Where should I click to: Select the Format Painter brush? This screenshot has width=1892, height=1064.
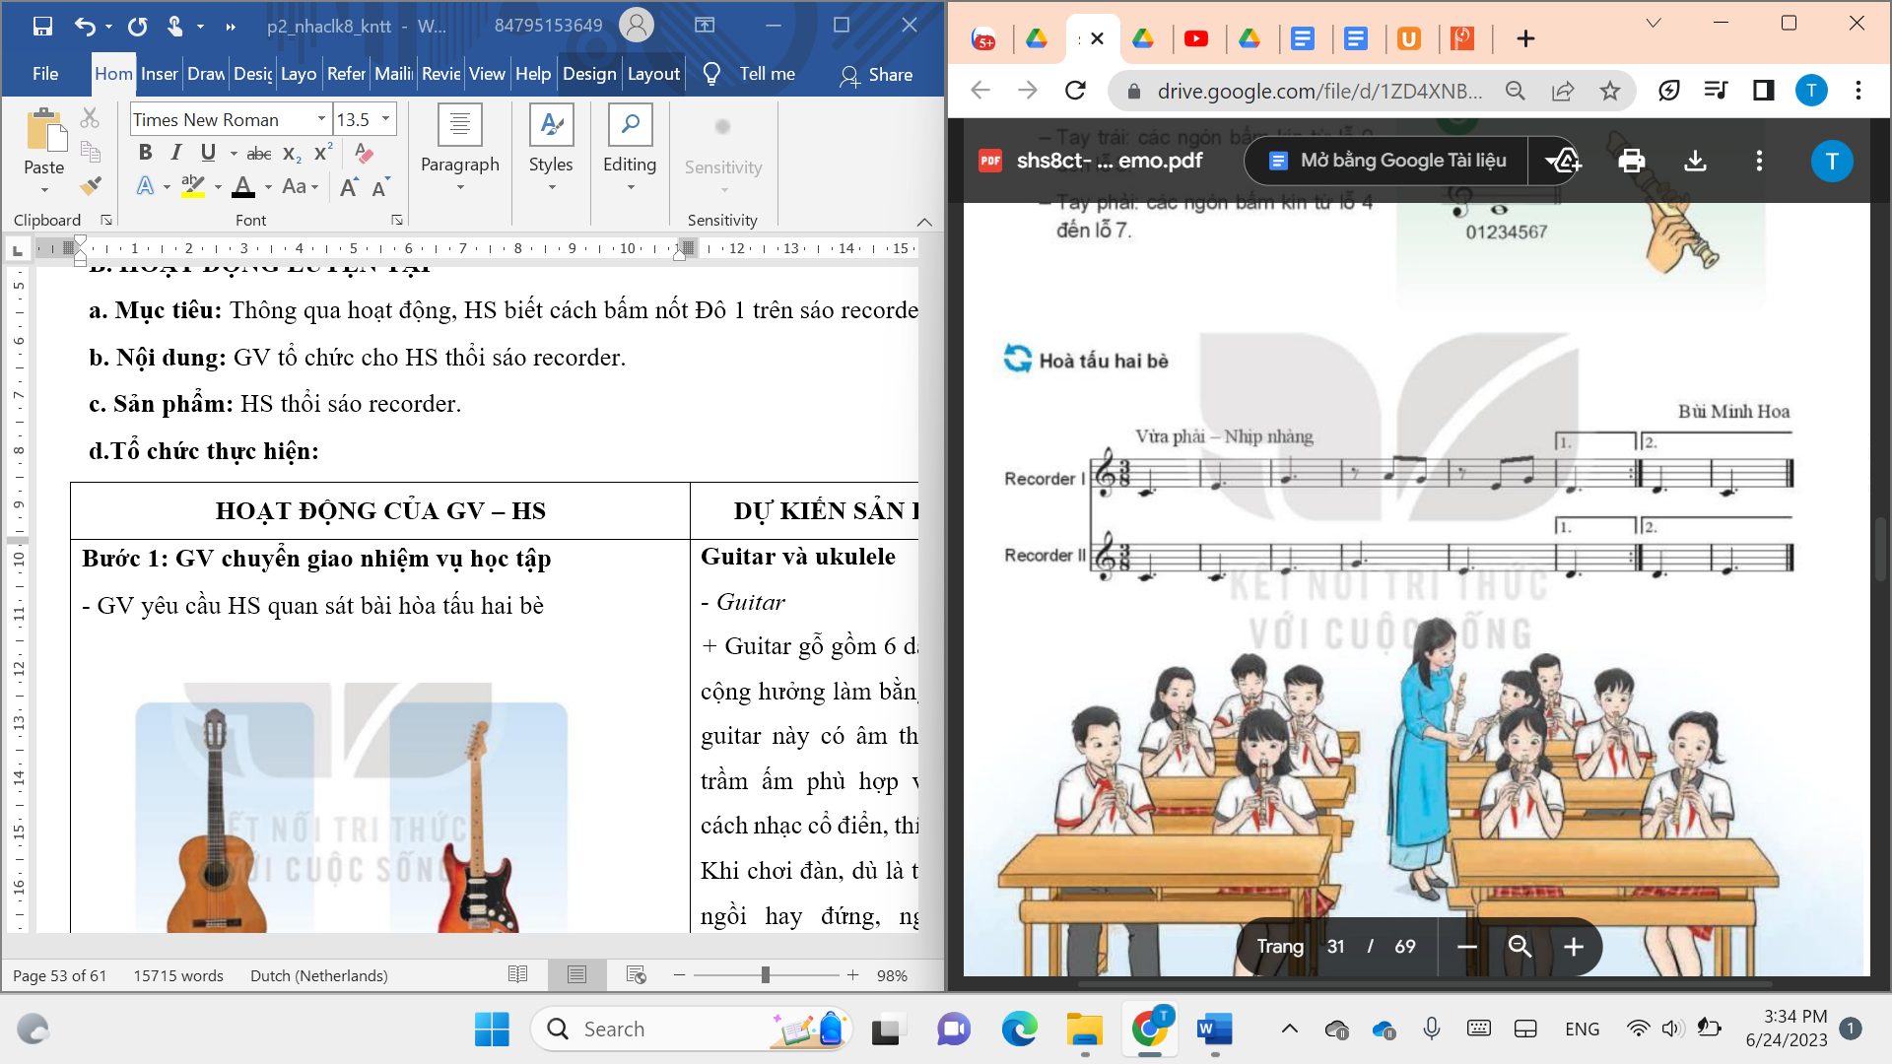90,185
